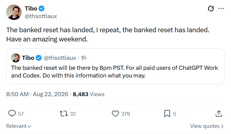This screenshot has height=134, width=231.
Task: Repost the tweet using retweet arrows icon
Action: [64, 114]
